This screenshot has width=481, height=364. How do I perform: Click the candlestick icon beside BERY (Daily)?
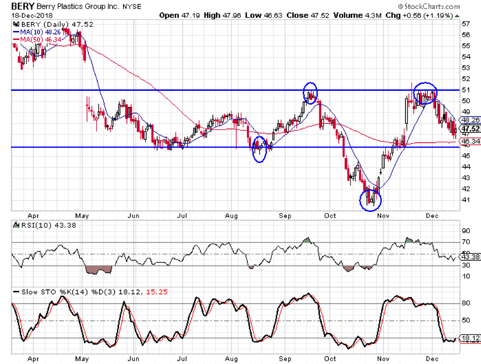[16, 24]
